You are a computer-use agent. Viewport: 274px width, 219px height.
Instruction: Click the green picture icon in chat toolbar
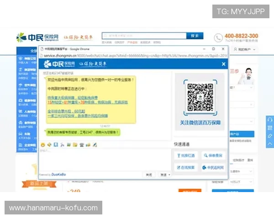[x=68, y=145]
